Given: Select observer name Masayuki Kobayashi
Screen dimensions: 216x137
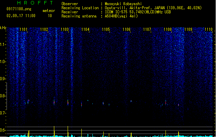Looking at the screenshot, I should click(123, 4).
